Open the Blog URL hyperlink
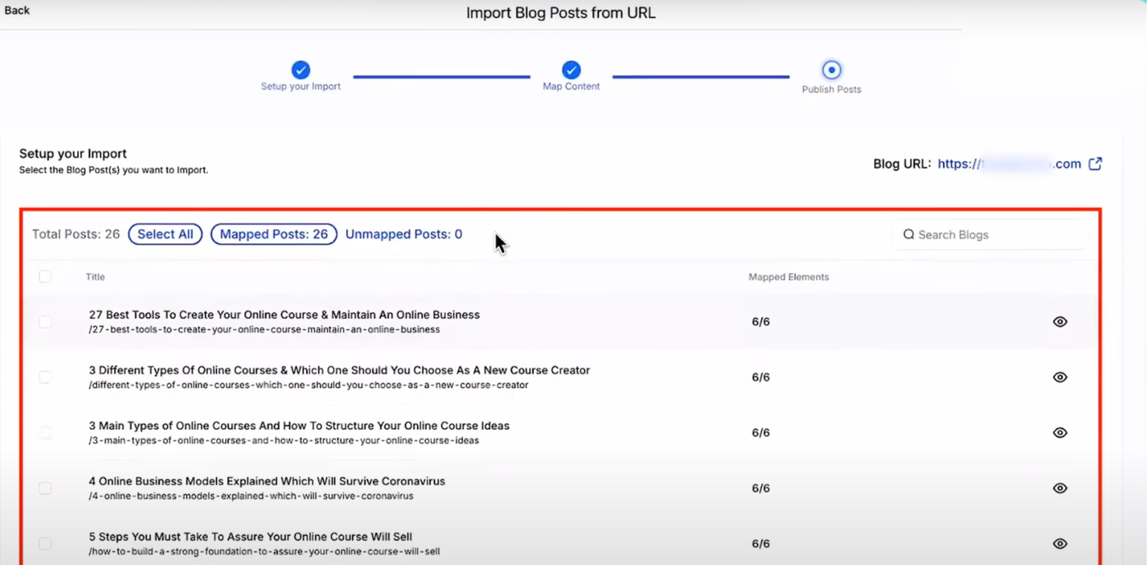1147x565 pixels. click(x=1009, y=164)
